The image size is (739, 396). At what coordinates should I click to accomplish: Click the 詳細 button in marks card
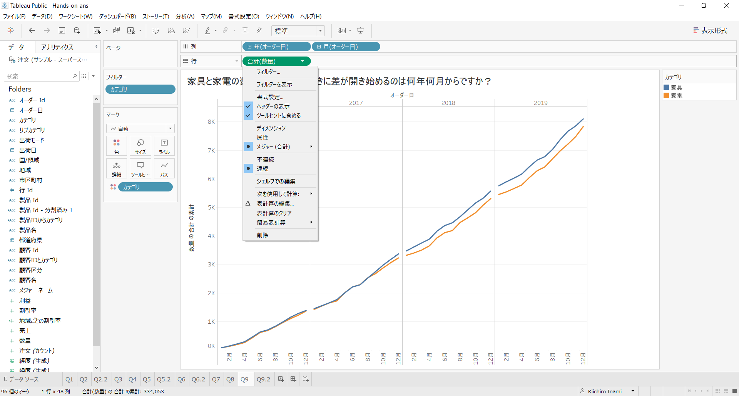pos(117,169)
